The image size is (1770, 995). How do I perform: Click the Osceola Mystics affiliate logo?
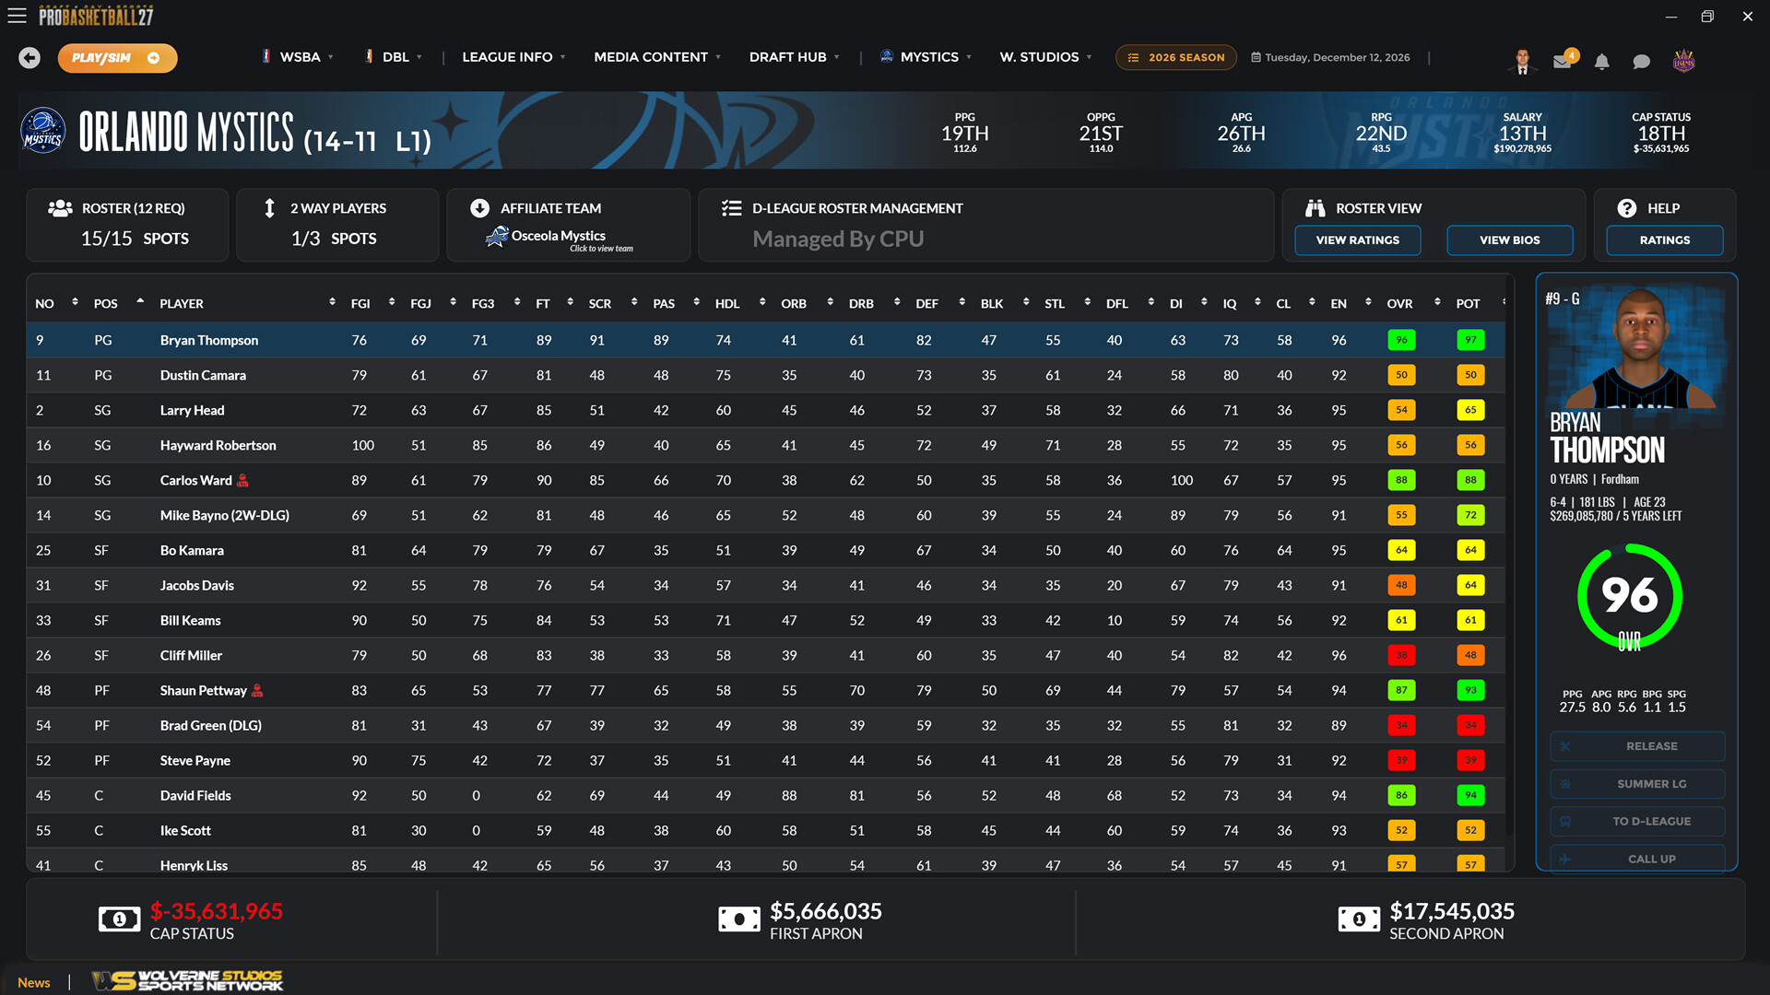[497, 237]
